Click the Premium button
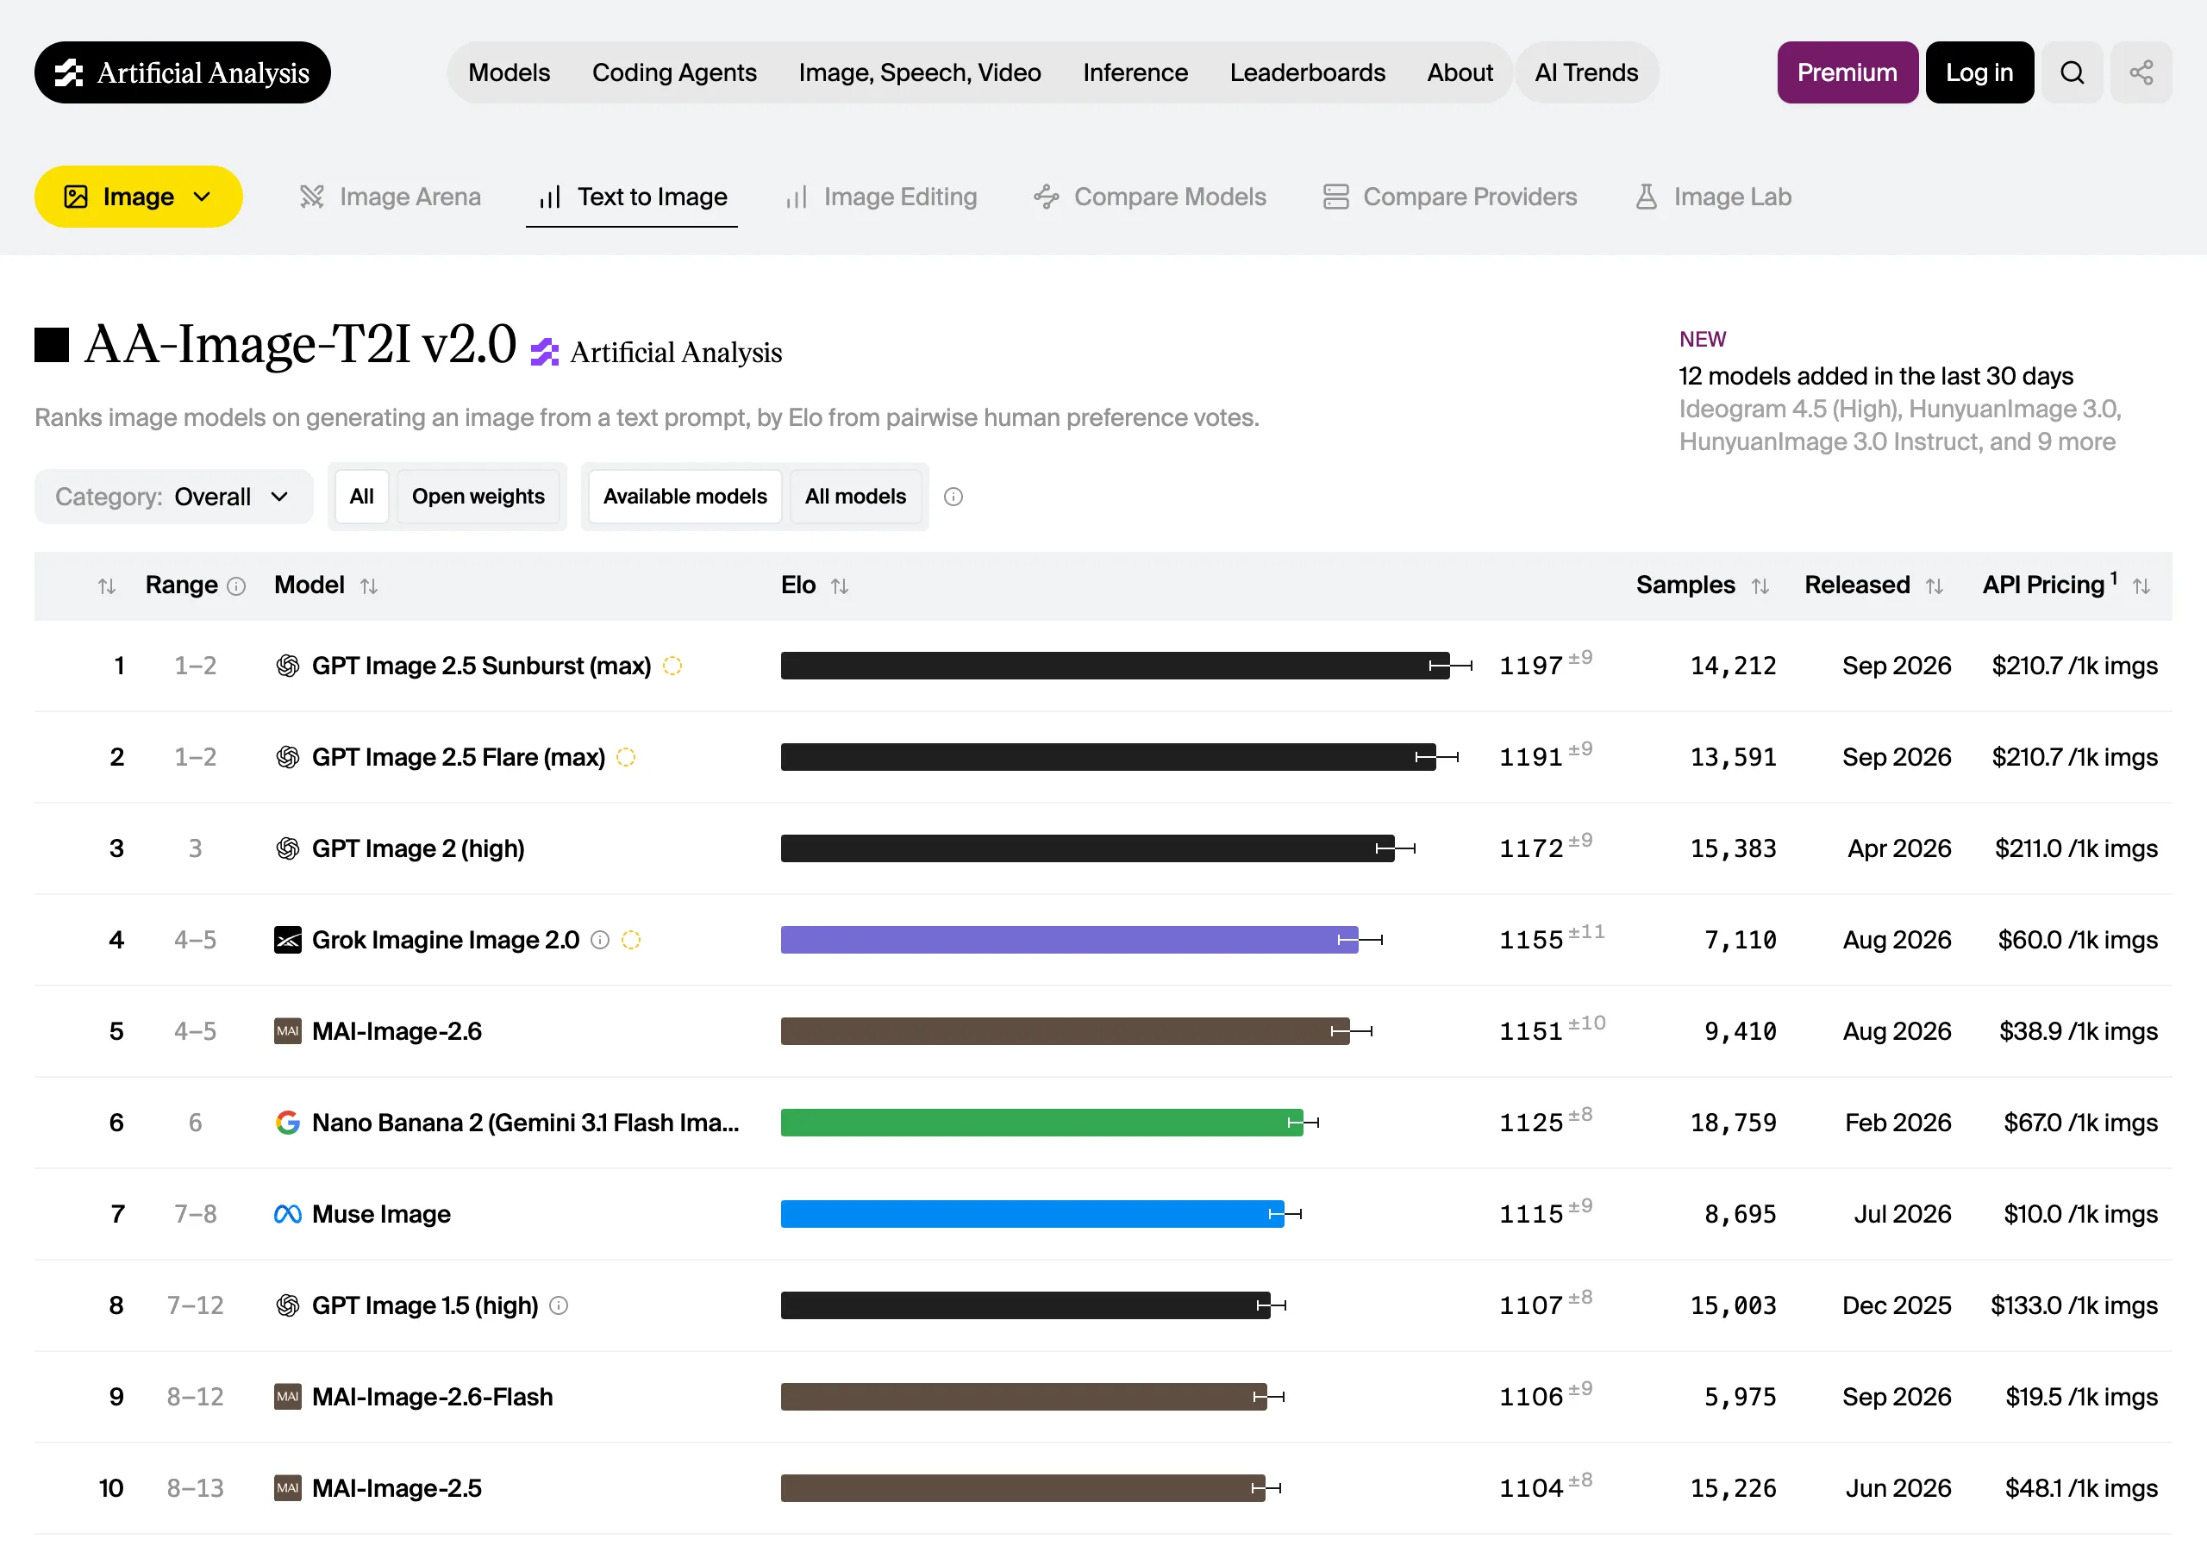The width and height of the screenshot is (2207, 1552). point(1847,72)
